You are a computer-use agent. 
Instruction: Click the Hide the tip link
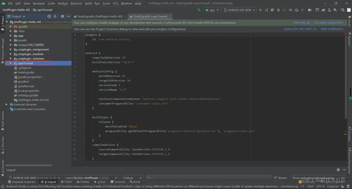pyautogui.click(x=302, y=22)
